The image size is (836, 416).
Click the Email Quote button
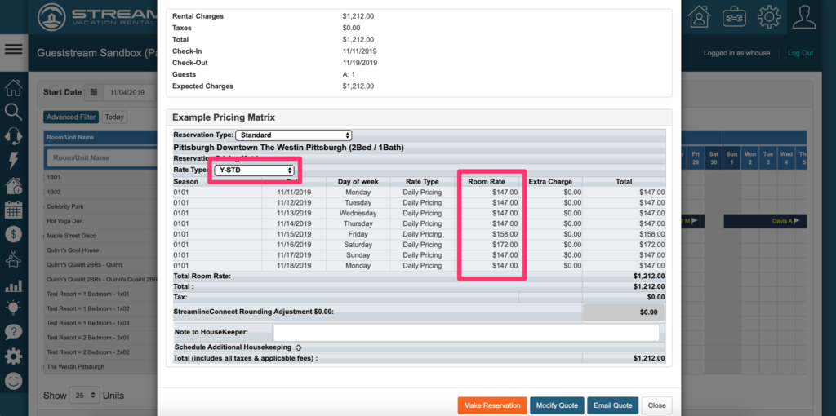tap(613, 405)
